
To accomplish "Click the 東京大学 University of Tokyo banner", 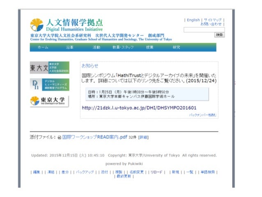I will (x=49, y=101).
